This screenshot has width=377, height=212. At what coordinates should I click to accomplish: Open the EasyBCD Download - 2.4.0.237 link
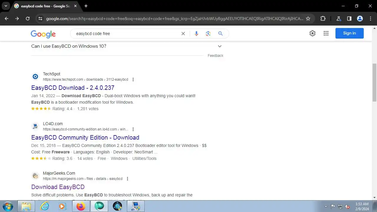[73, 88]
